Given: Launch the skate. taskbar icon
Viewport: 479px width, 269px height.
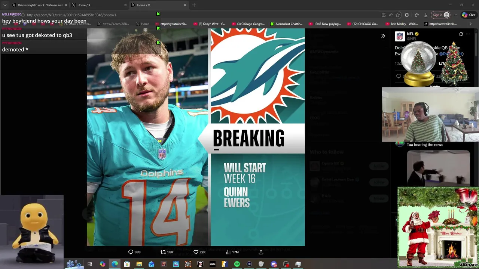Looking at the screenshot, I should coord(212,264).
